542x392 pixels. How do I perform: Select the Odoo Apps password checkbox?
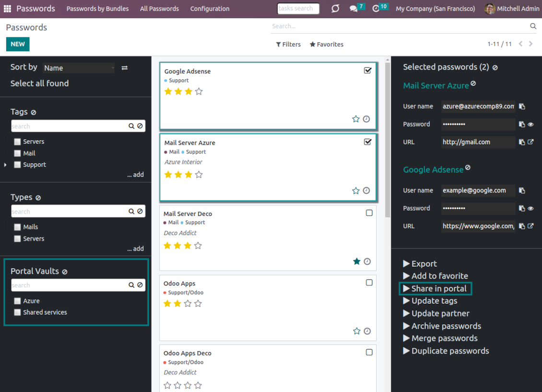pyautogui.click(x=369, y=283)
